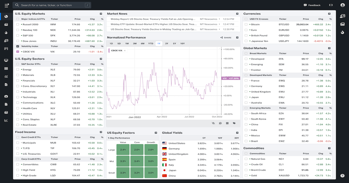Open the camera icon in left sidebar
This screenshot has height=183, width=349.
tap(6, 96)
